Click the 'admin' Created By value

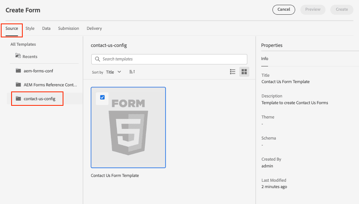(x=267, y=166)
